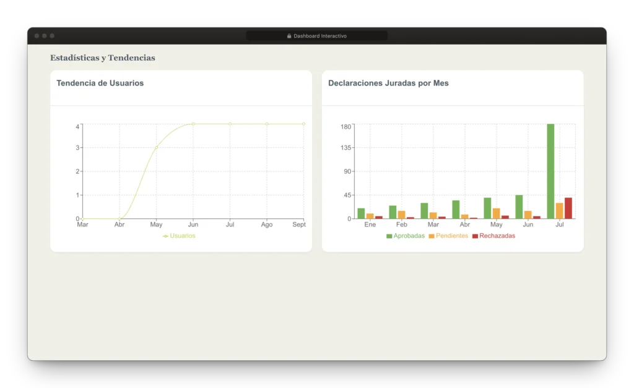The image size is (634, 388).
Task: Click the orange Jul Pendientes bar
Action: coord(560,211)
